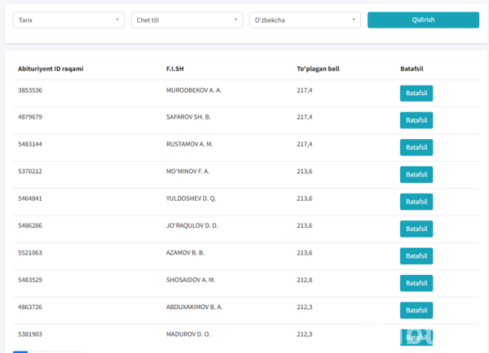Open the Tarix subject dropdown
The height and width of the screenshot is (353, 489).
(68, 20)
